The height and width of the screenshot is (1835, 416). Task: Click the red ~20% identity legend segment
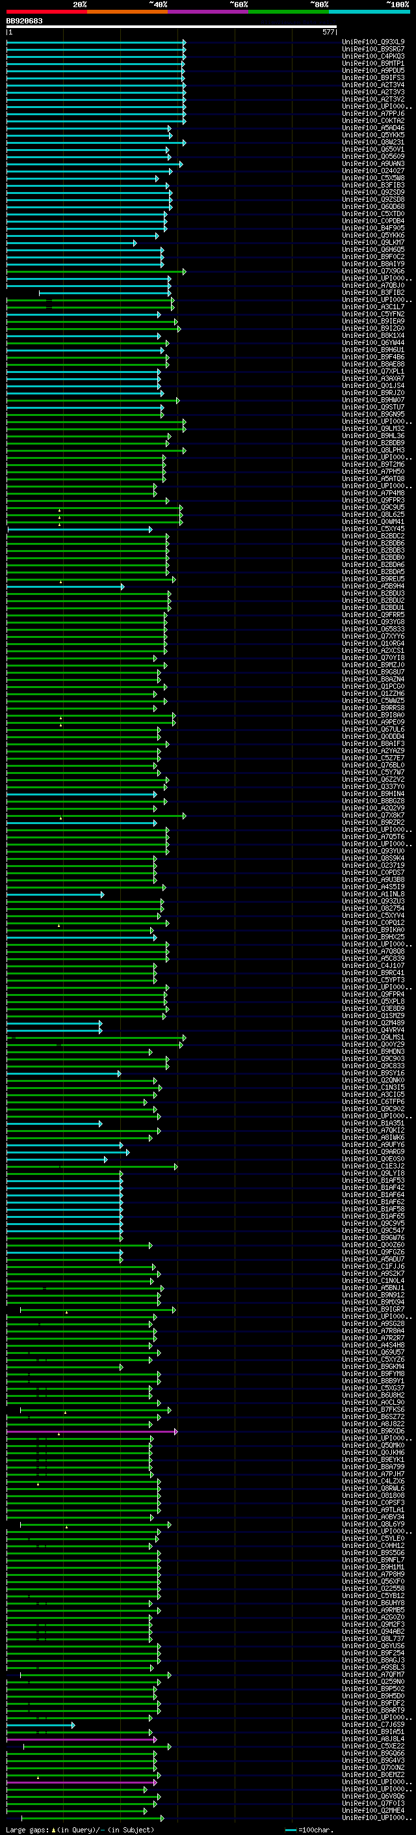47,12
